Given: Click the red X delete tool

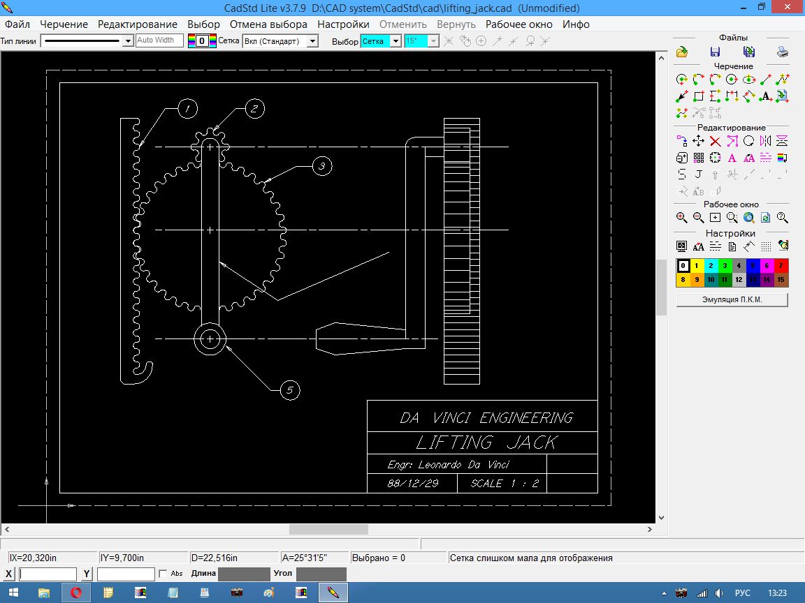Looking at the screenshot, I should point(715,141).
